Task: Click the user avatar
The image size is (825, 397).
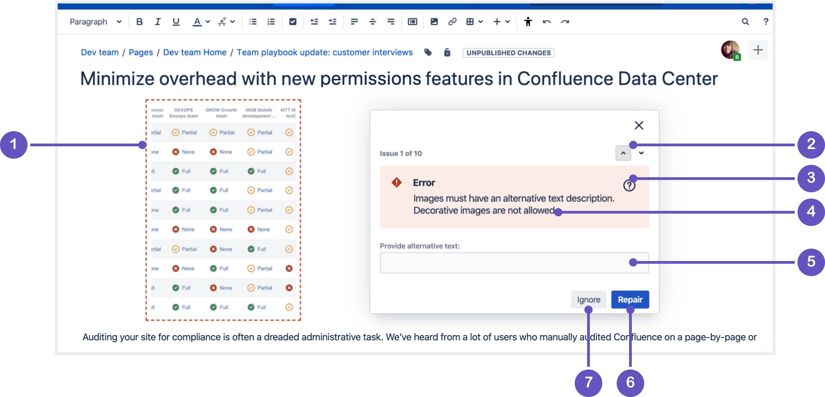Action: [x=730, y=50]
